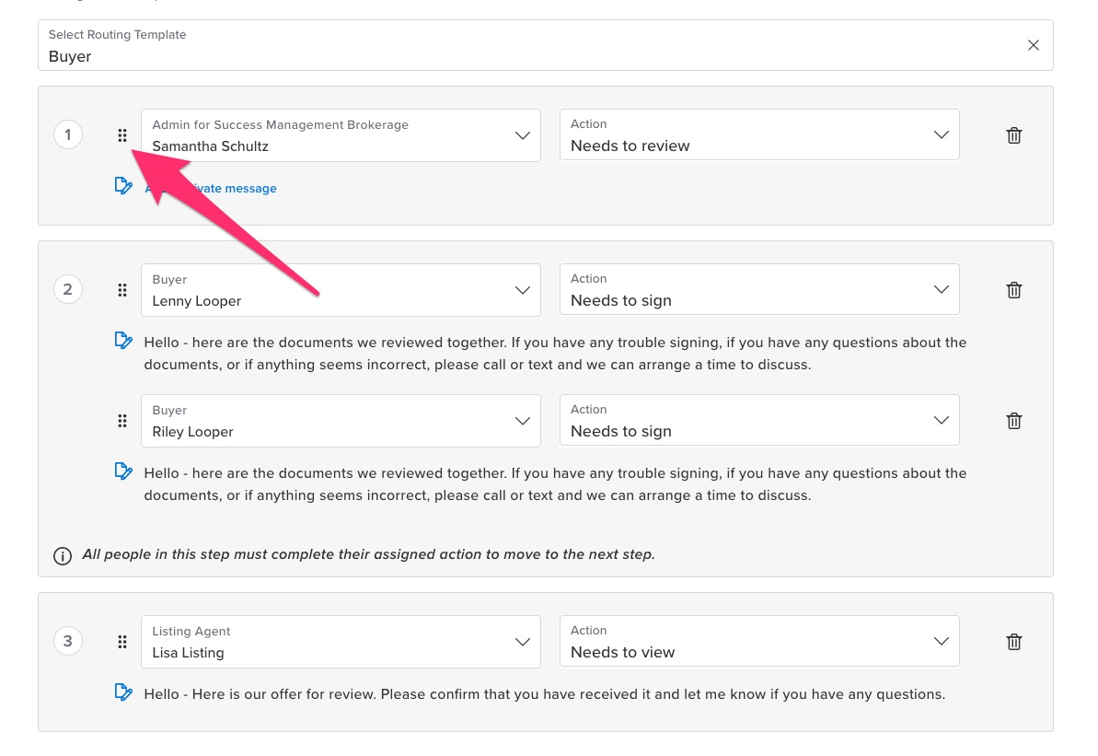Click the drag handle next to Samantha Schultz

click(122, 134)
